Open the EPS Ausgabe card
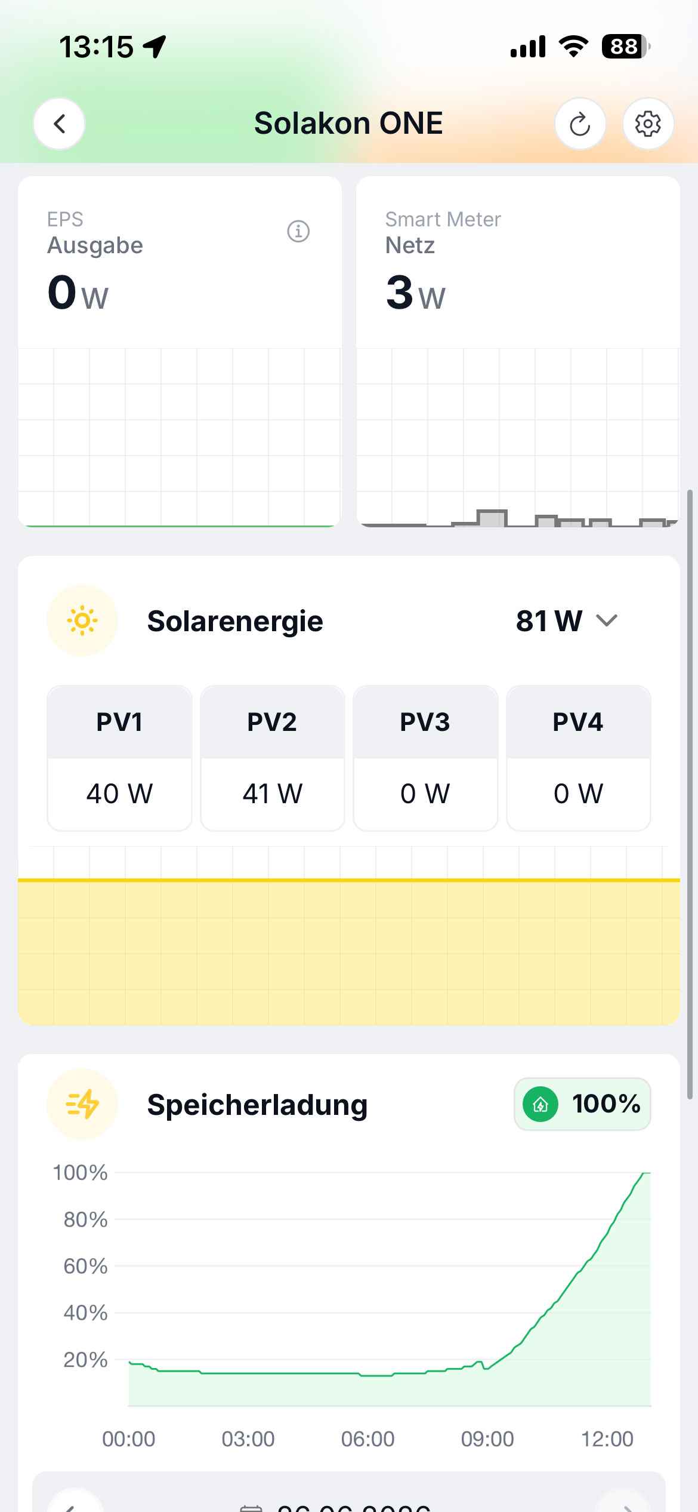 (x=180, y=351)
